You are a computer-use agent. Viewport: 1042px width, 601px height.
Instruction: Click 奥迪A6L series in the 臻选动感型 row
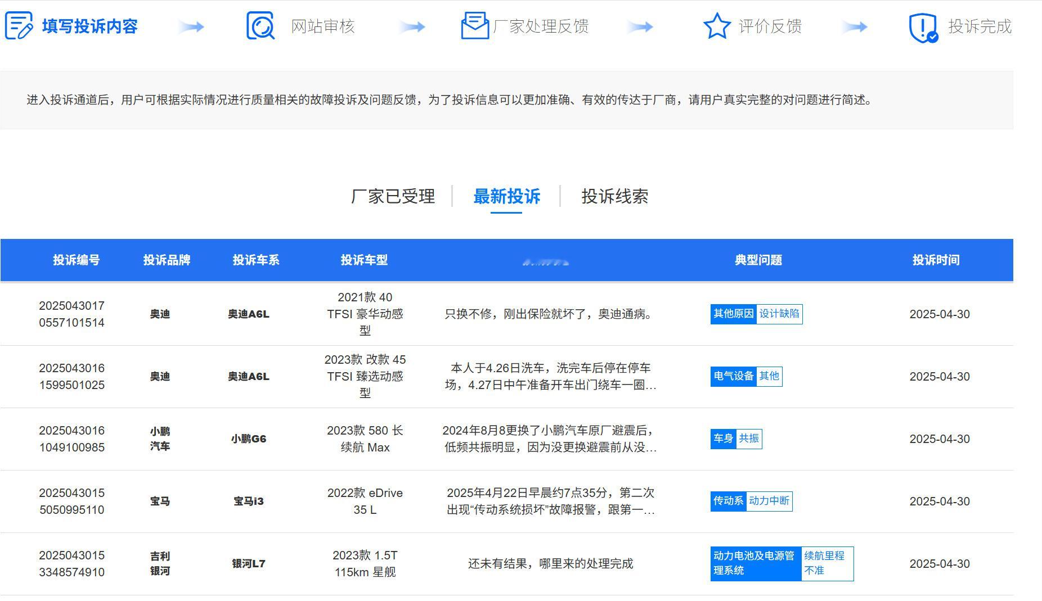coord(249,377)
